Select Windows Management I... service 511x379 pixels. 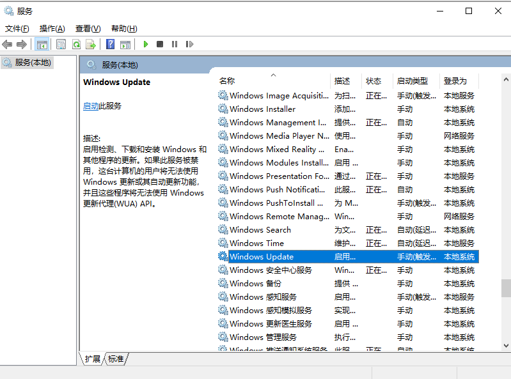pos(278,123)
